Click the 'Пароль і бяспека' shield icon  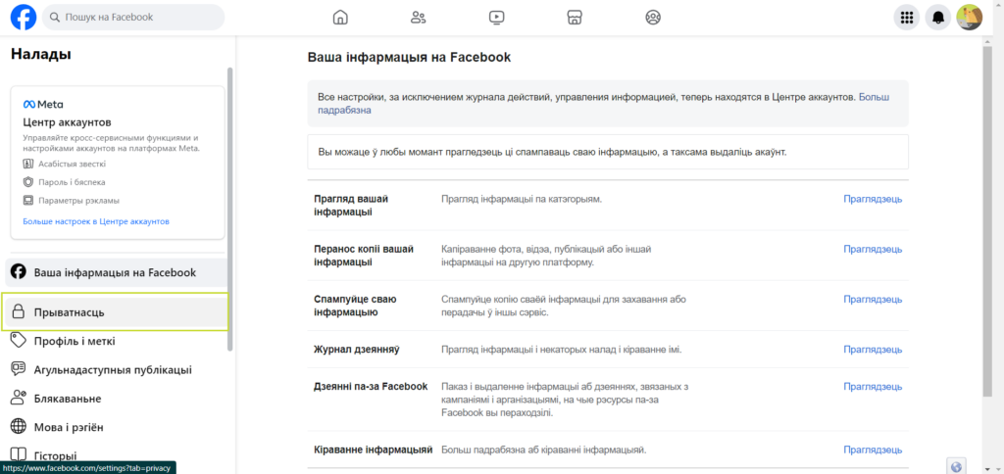point(28,182)
